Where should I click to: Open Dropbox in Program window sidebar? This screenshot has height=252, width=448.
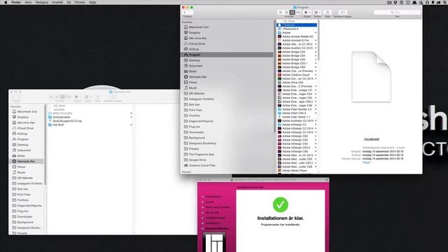click(195, 33)
